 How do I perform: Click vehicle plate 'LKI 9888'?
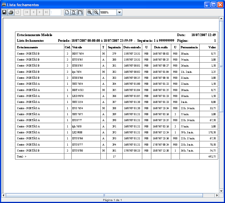coord(77,132)
